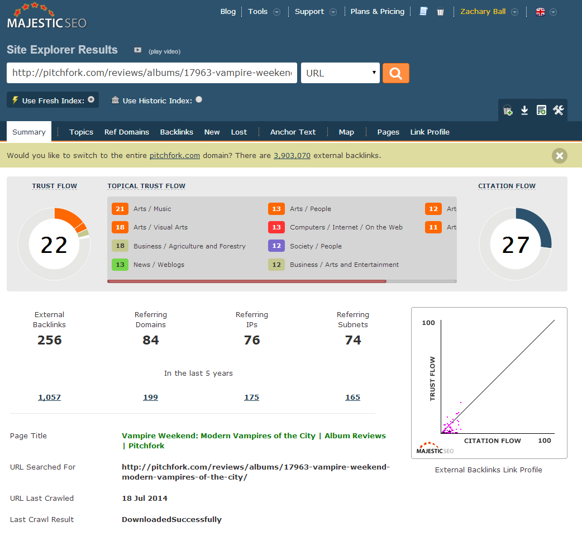Click the play video icon
The height and width of the screenshot is (541, 582).
138,50
